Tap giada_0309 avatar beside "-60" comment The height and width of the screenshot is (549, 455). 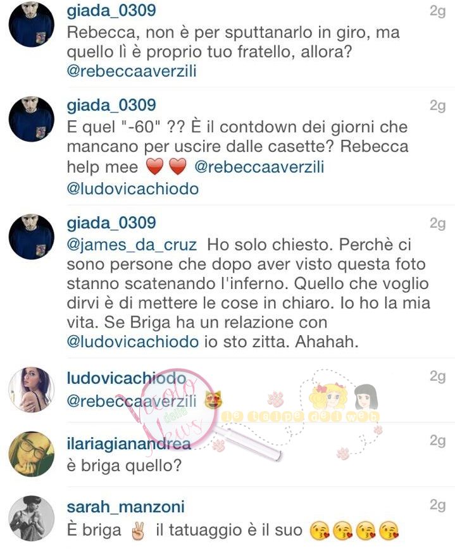tap(32, 119)
